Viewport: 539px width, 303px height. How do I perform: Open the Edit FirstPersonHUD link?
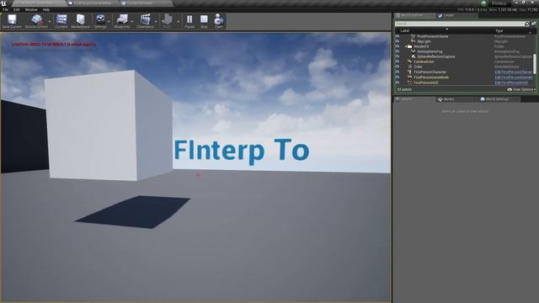pos(511,82)
